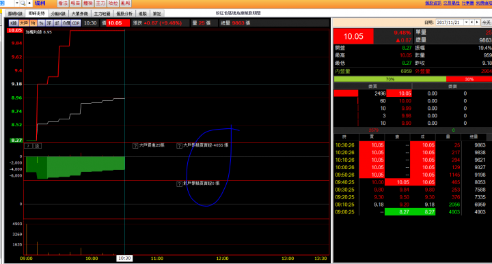Screen dimensions: 492x264
Task: Open the date picker dropdown arrow
Action: (466, 23)
